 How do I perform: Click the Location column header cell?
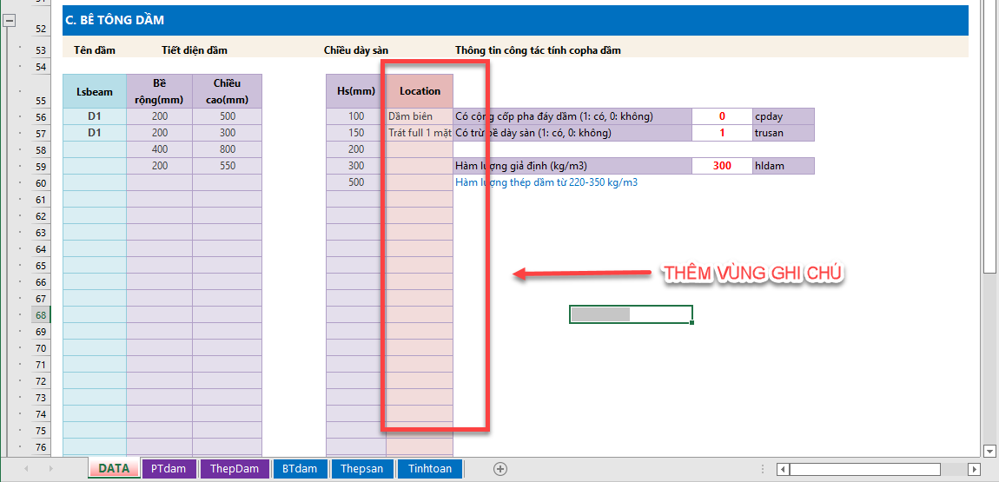pyautogui.click(x=420, y=91)
